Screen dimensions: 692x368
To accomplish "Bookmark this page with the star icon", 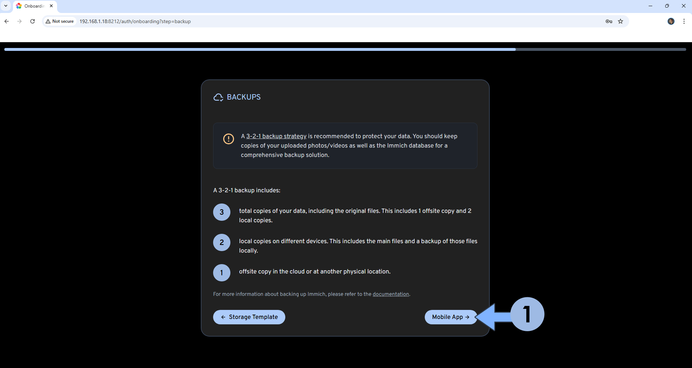I will click(620, 21).
